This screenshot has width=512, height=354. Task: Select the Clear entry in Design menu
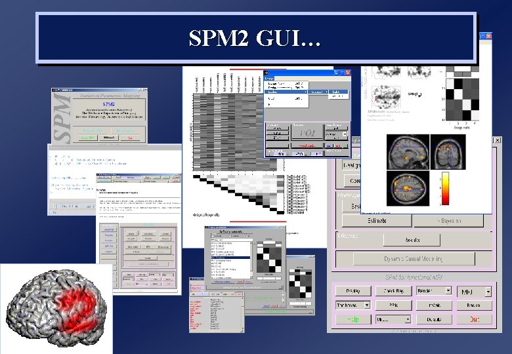click(x=286, y=98)
